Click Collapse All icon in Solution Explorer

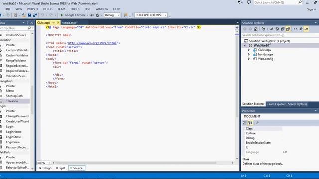coord(283,29)
